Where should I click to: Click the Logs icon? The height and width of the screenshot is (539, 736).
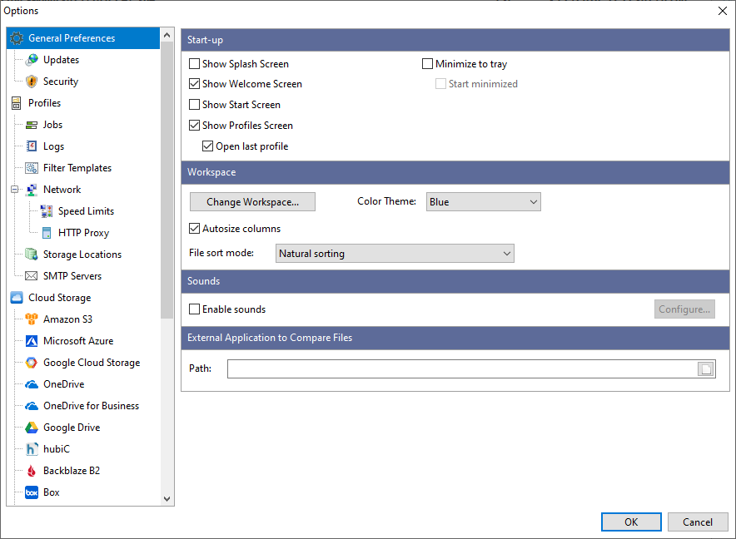coord(32,146)
